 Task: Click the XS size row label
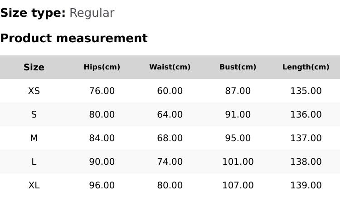(x=34, y=91)
